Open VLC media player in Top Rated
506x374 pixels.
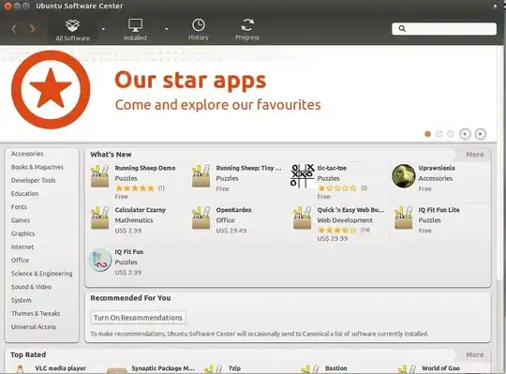pyautogui.click(x=60, y=368)
